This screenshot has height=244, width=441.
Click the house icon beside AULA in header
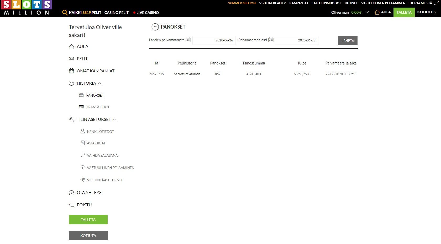377,12
